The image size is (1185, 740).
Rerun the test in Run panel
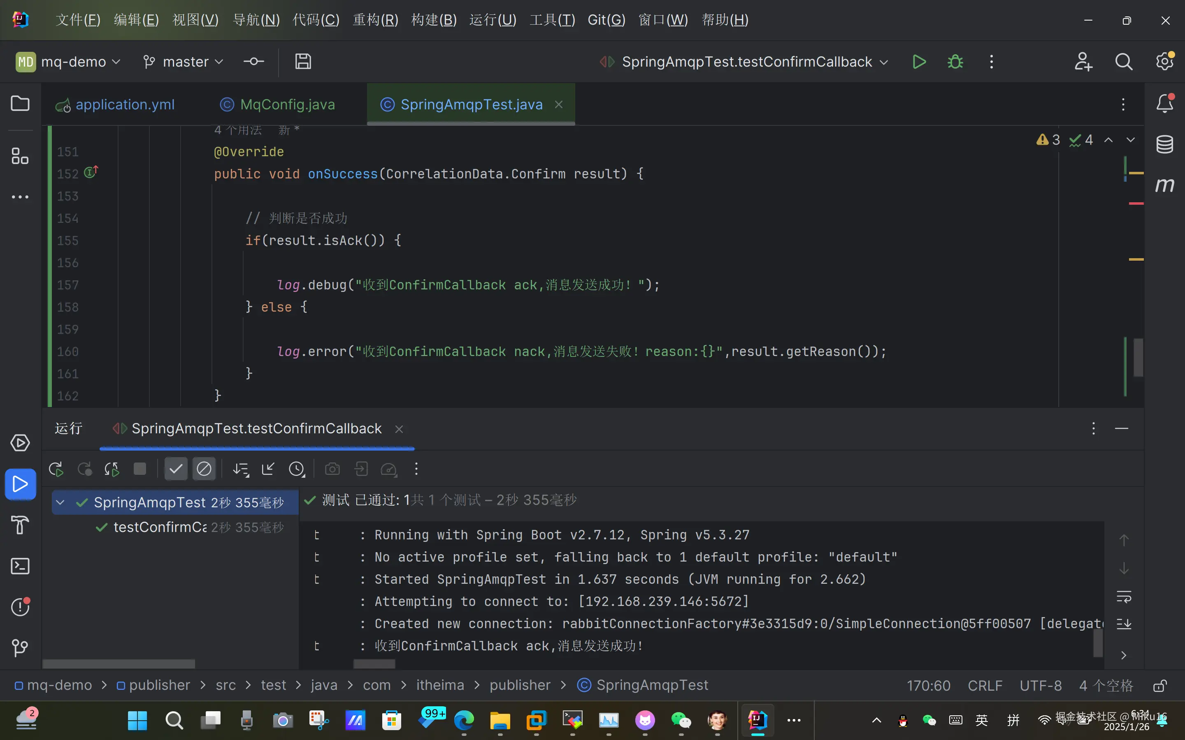click(x=56, y=469)
